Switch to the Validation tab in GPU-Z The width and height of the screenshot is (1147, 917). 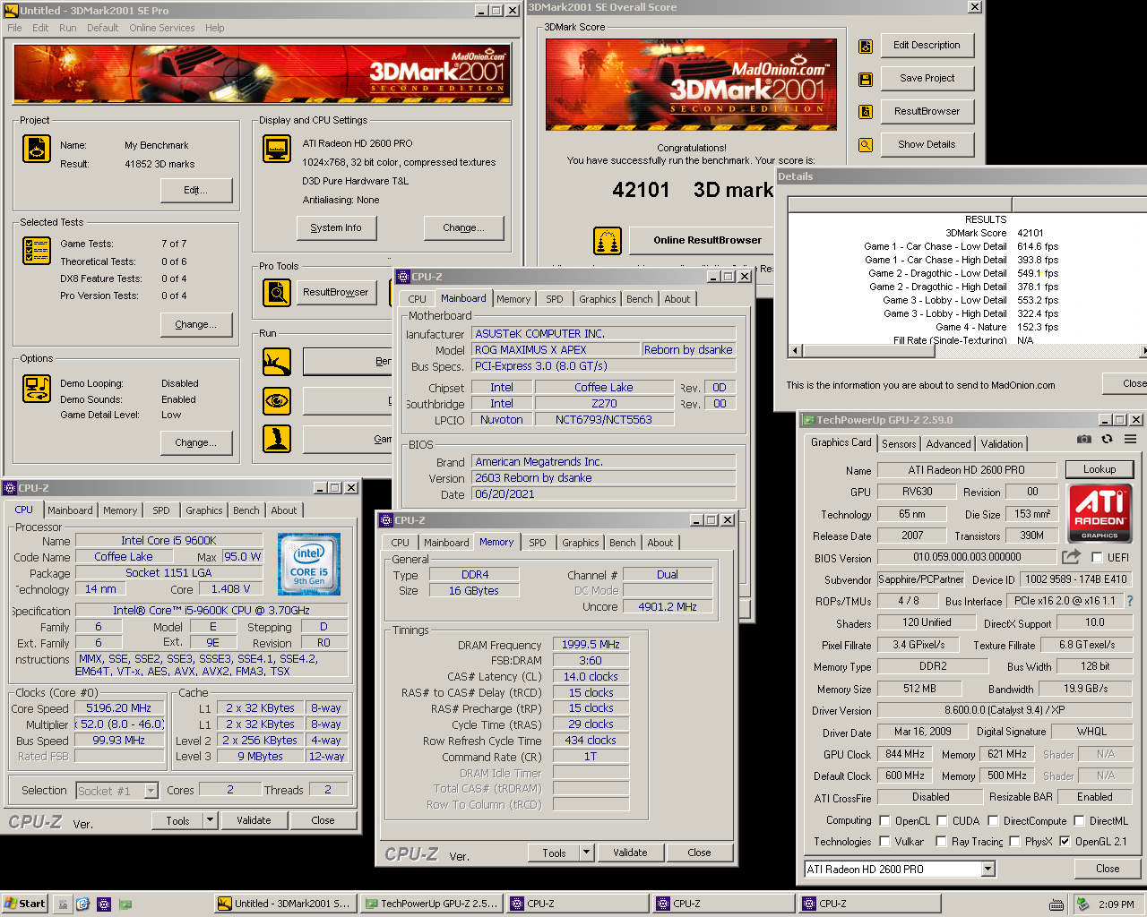1001,443
